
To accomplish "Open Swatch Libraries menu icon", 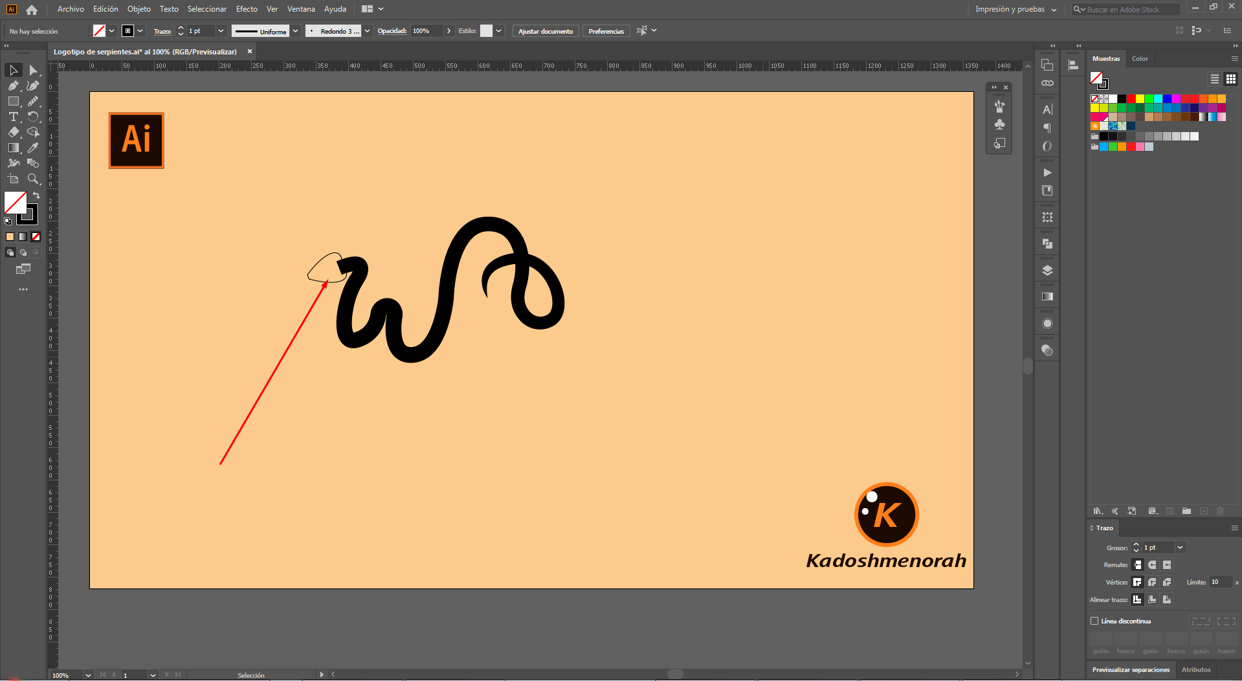I will [1098, 511].
